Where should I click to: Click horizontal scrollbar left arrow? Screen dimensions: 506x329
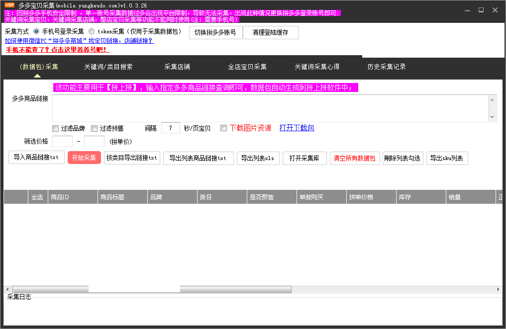coord(7,289)
